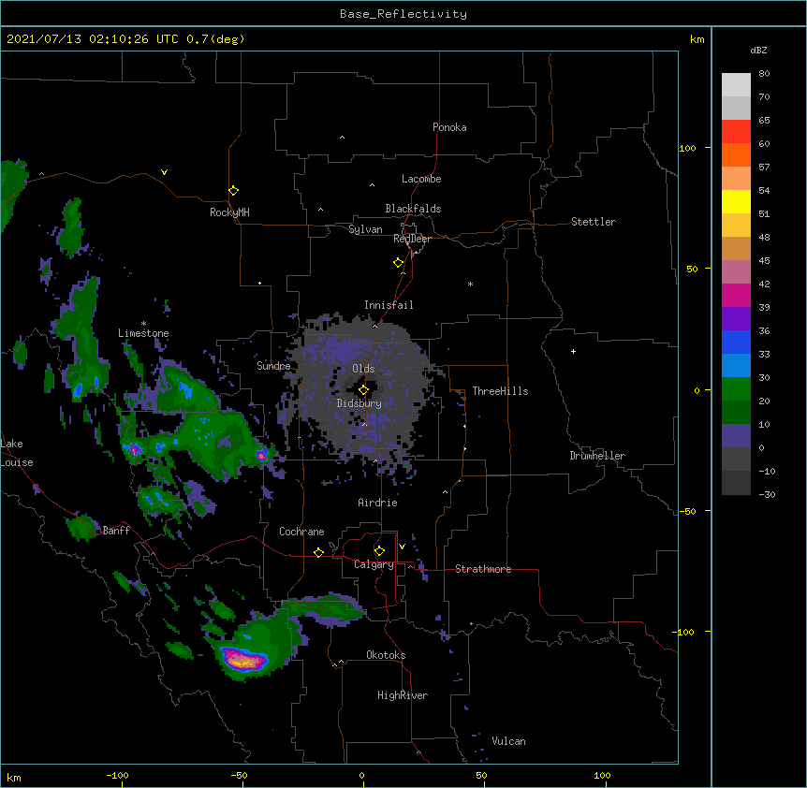
Task: Click the dBZ legend heading
Action: click(758, 51)
